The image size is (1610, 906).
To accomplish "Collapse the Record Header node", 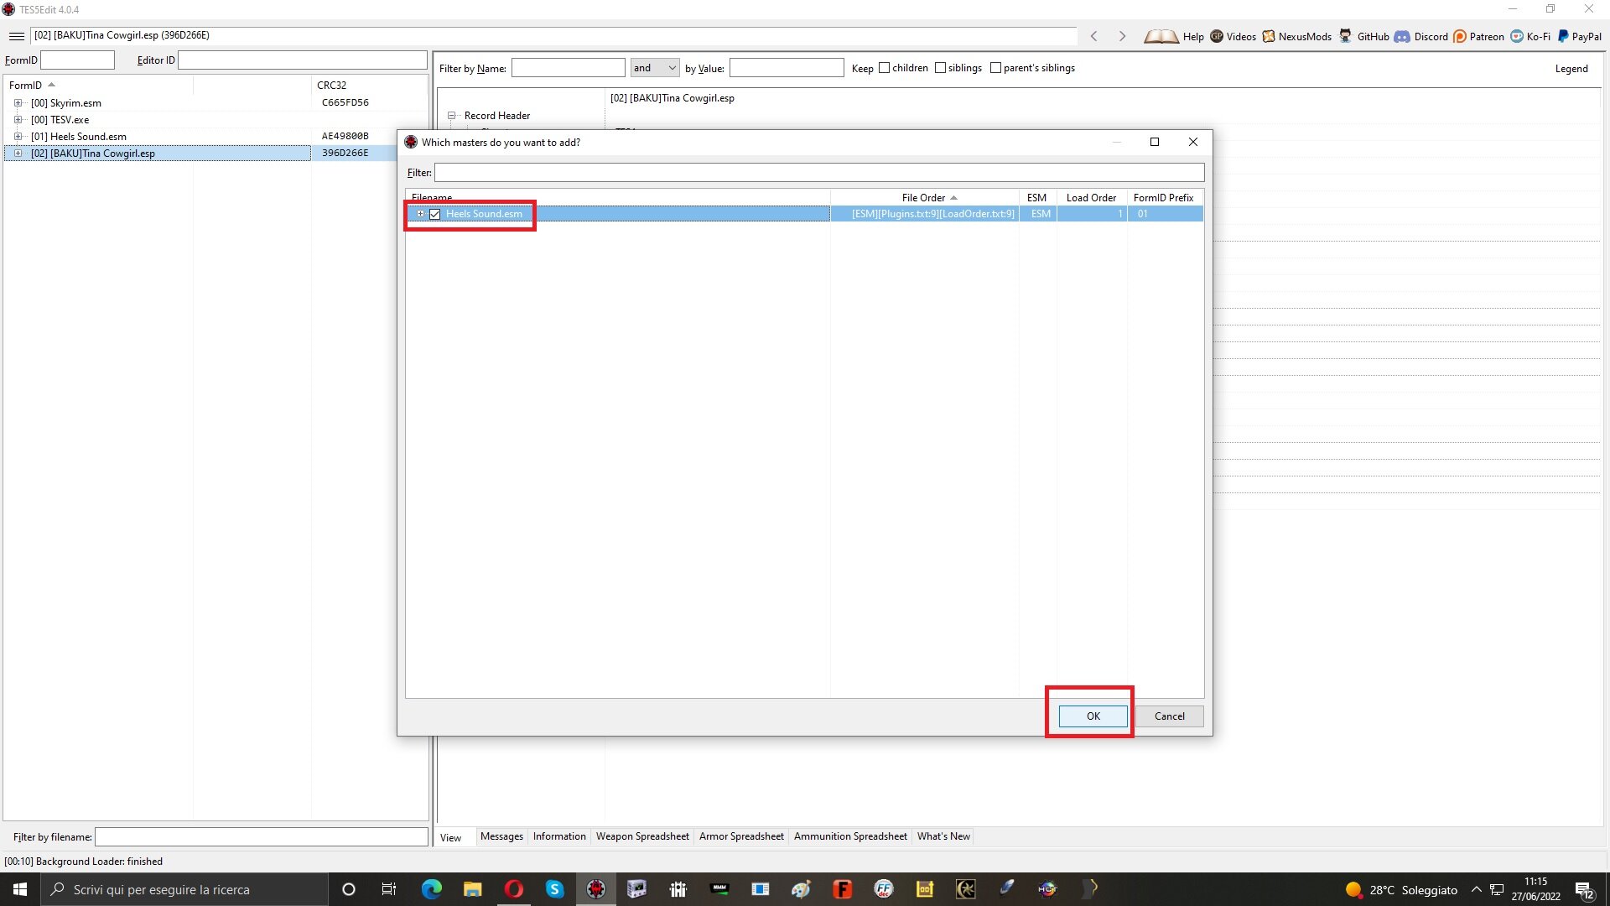I will 451,116.
